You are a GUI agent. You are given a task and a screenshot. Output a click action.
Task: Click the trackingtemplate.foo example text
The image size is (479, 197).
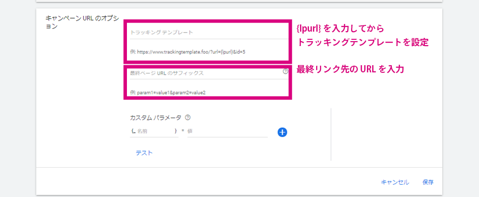coord(188,52)
